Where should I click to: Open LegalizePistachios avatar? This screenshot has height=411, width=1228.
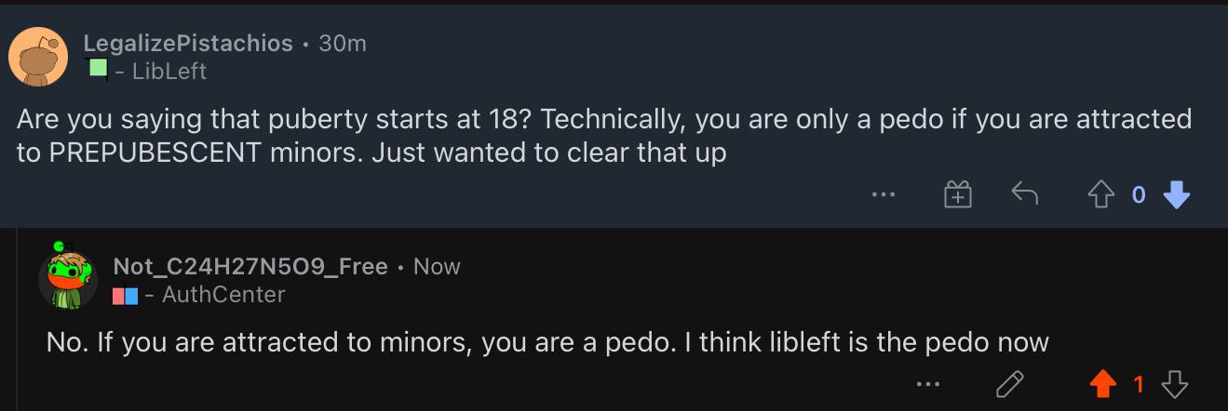coord(38,57)
